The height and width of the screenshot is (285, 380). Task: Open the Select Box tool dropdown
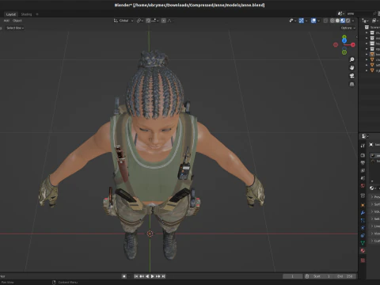pyautogui.click(x=15, y=28)
